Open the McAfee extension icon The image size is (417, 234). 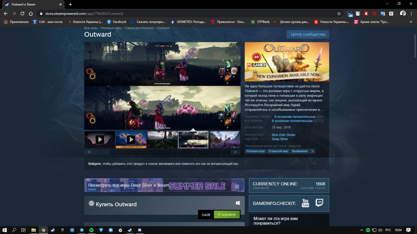point(391,14)
